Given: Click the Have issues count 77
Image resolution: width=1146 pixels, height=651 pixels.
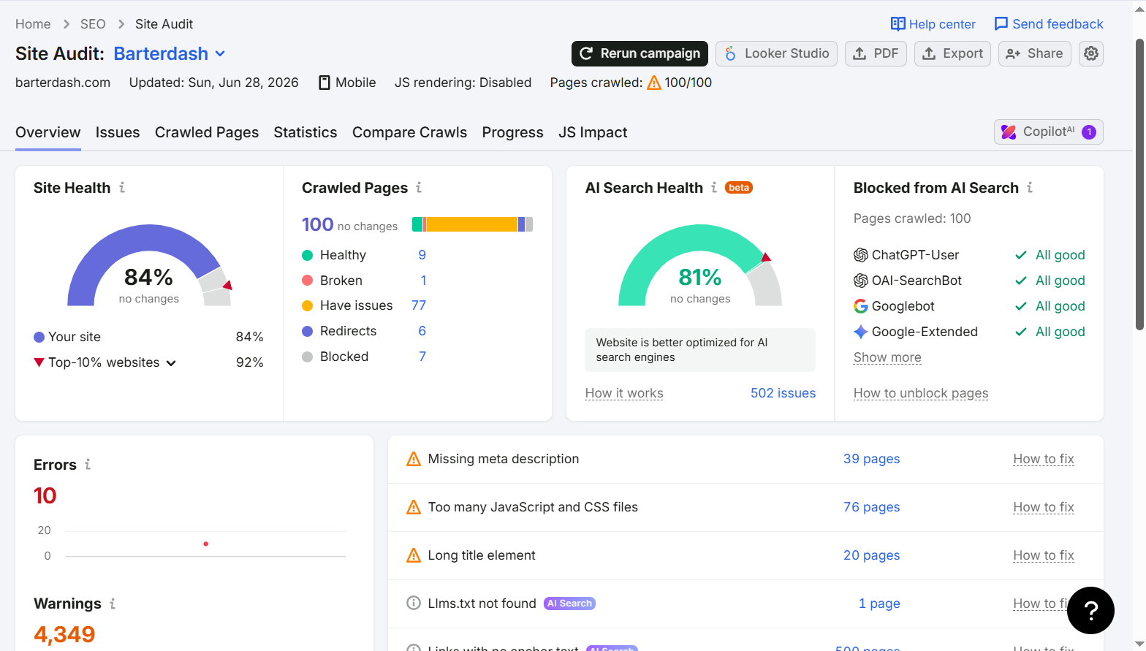Looking at the screenshot, I should click(x=418, y=305).
